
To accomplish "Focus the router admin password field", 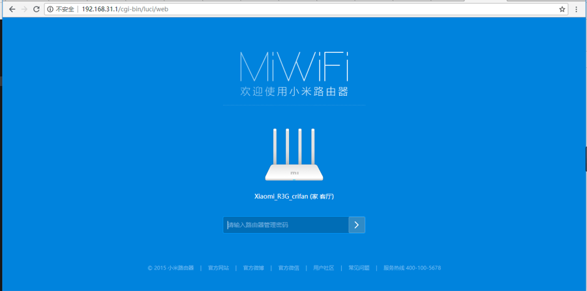I will point(286,225).
